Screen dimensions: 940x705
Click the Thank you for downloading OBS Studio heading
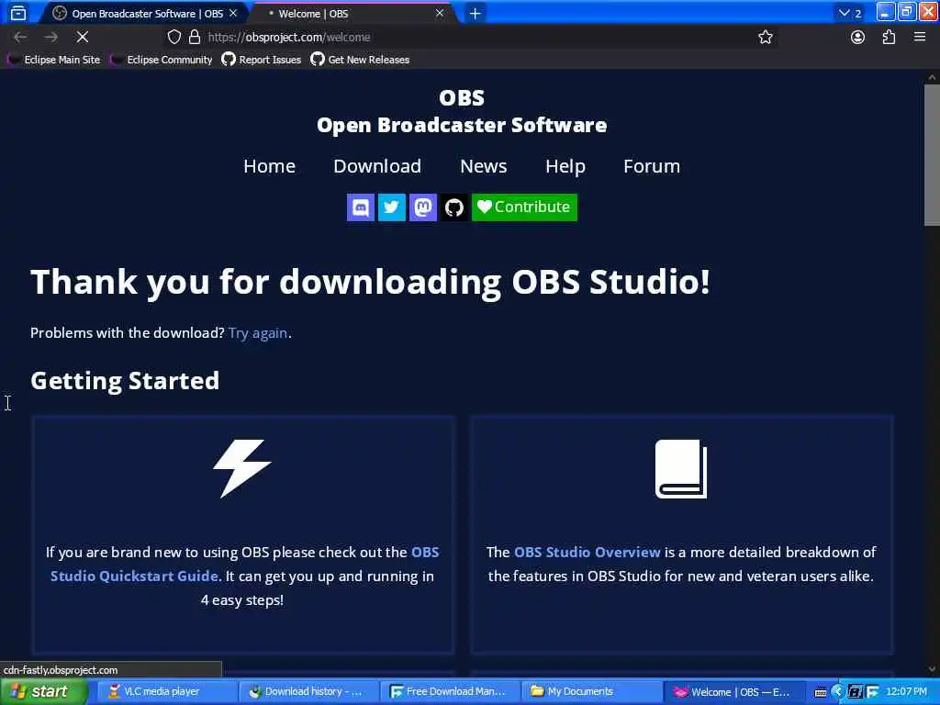[x=370, y=282]
